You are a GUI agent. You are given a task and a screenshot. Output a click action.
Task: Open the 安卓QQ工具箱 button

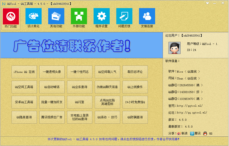[24, 102]
